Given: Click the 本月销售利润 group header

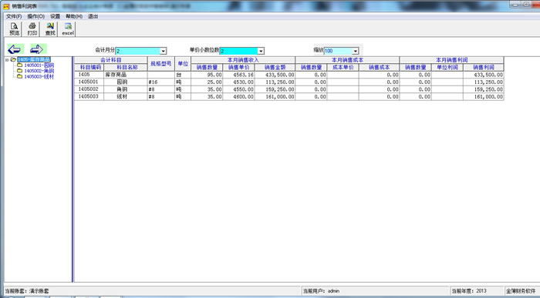Looking at the screenshot, I should 452,60.
